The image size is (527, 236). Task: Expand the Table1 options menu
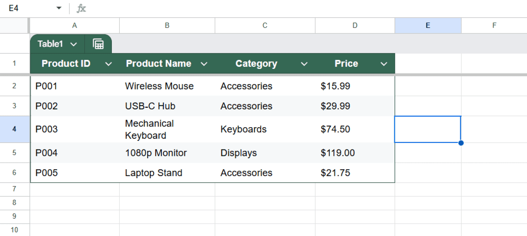point(73,44)
